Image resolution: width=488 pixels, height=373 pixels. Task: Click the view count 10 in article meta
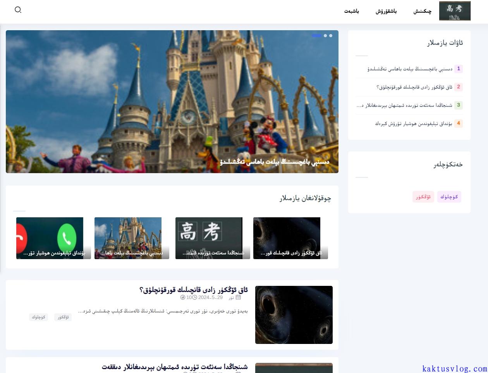click(x=189, y=297)
